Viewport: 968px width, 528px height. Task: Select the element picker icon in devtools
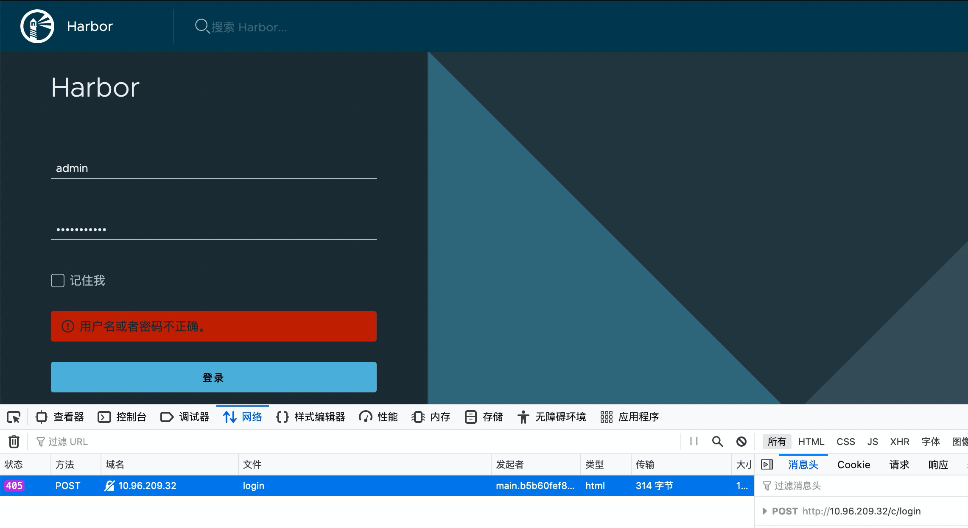click(14, 417)
